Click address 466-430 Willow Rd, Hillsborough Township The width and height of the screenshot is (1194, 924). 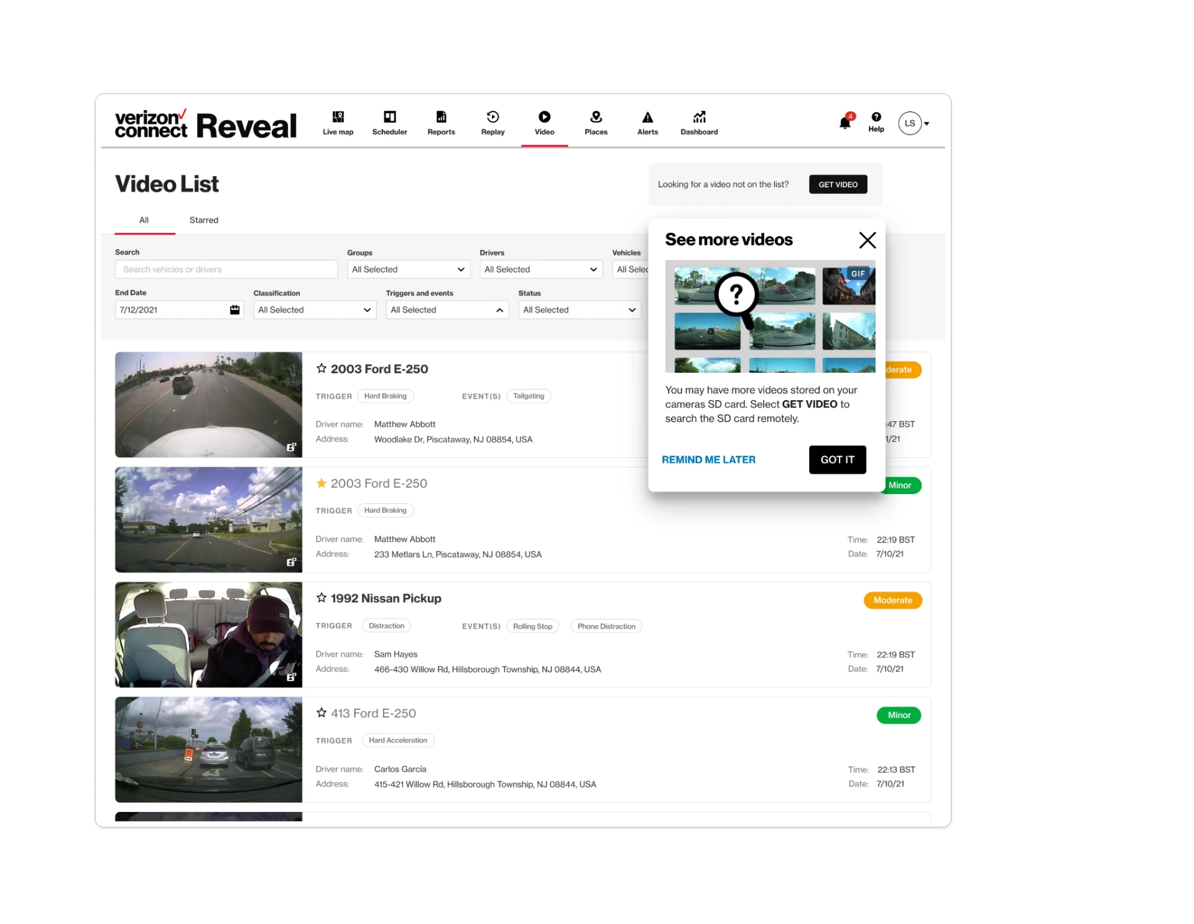point(488,670)
